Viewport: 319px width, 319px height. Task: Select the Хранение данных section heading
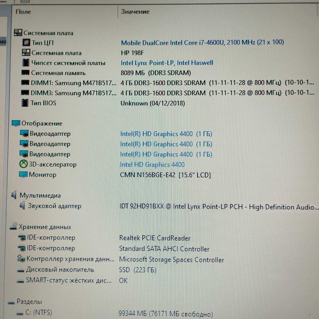coord(45,226)
